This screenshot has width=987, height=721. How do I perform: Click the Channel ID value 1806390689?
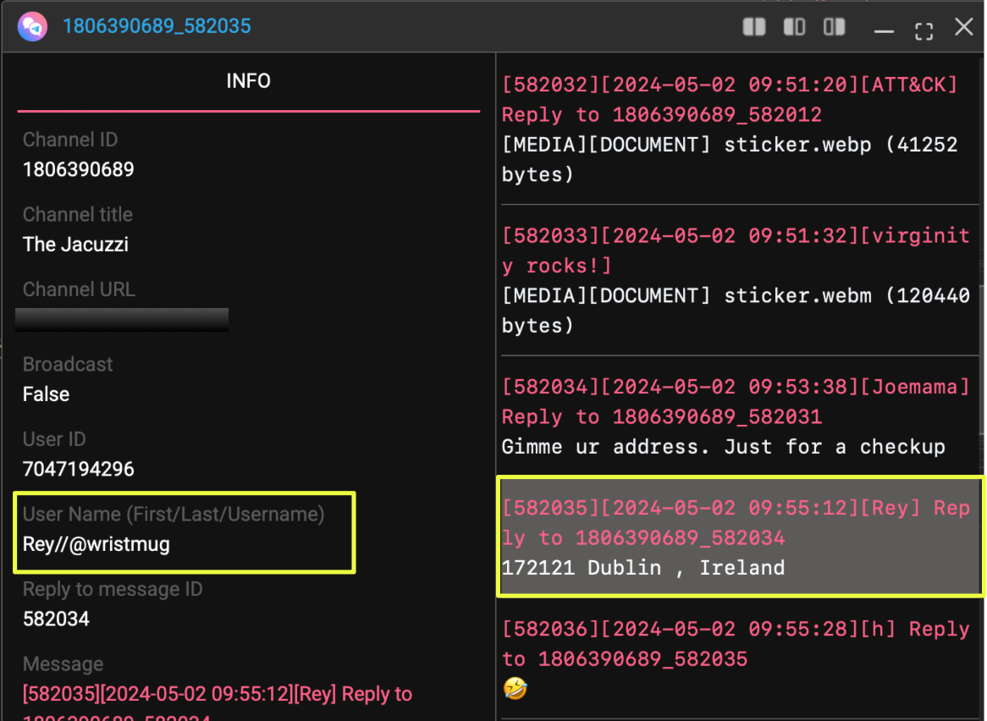click(x=79, y=169)
